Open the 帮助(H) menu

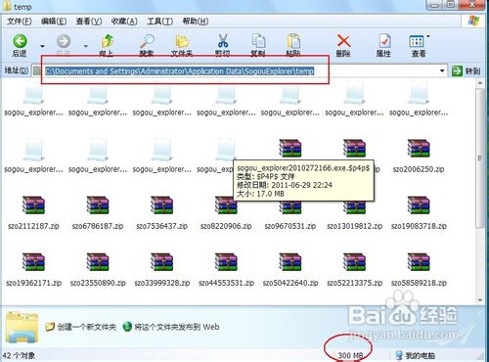(196, 22)
